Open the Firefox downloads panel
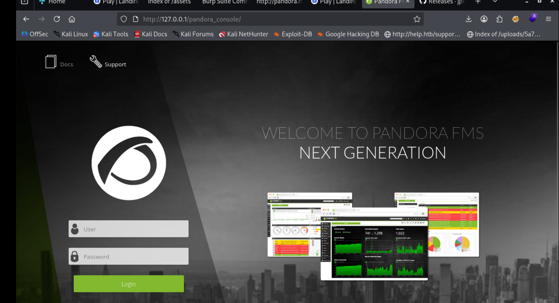 [468, 19]
